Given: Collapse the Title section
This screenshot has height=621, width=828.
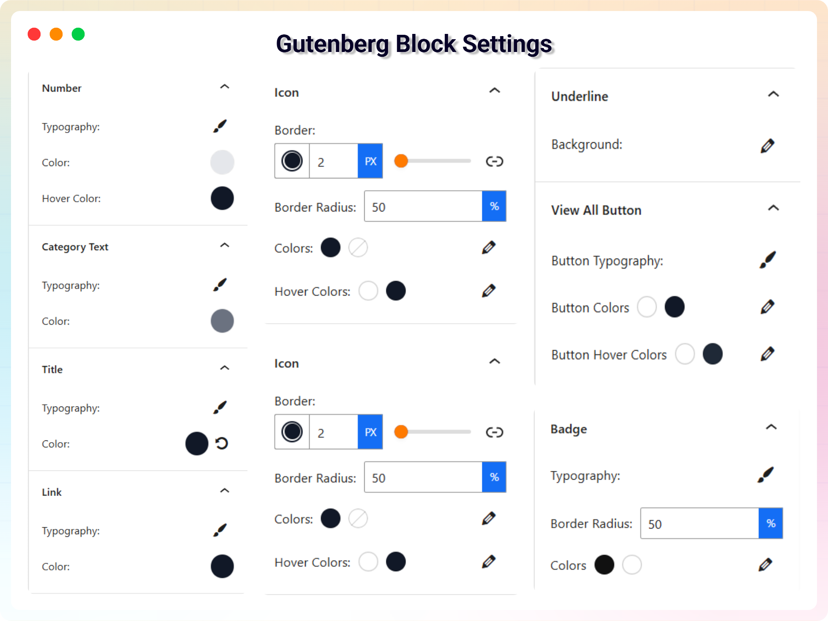Looking at the screenshot, I should tap(225, 368).
